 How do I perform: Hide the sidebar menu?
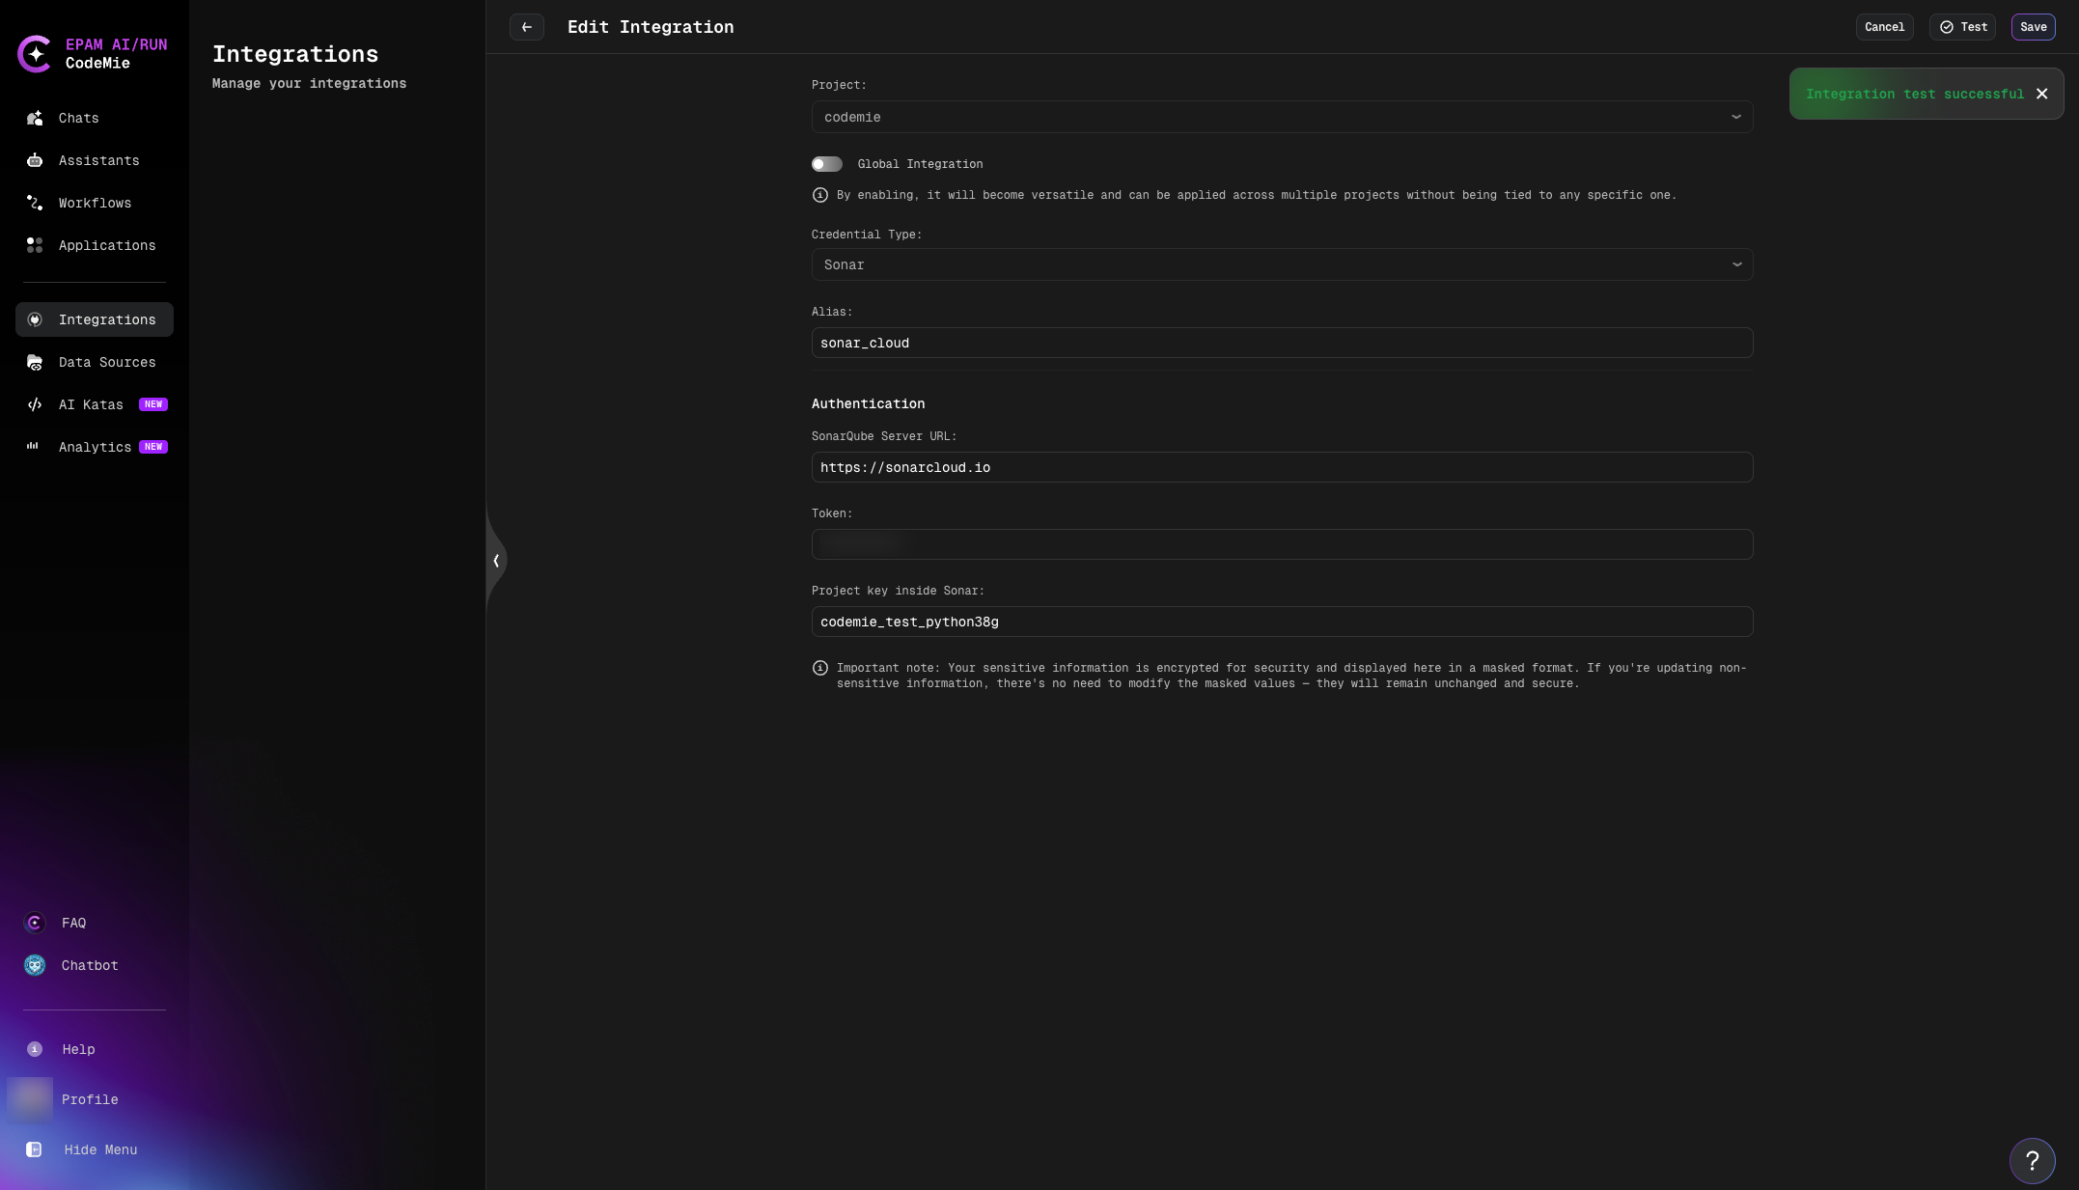click(99, 1149)
